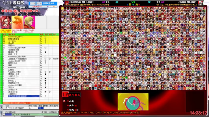The image size is (209, 117).
Task: Toggle revive star in 乂七1994 row
Action: pyautogui.click(x=45, y=41)
